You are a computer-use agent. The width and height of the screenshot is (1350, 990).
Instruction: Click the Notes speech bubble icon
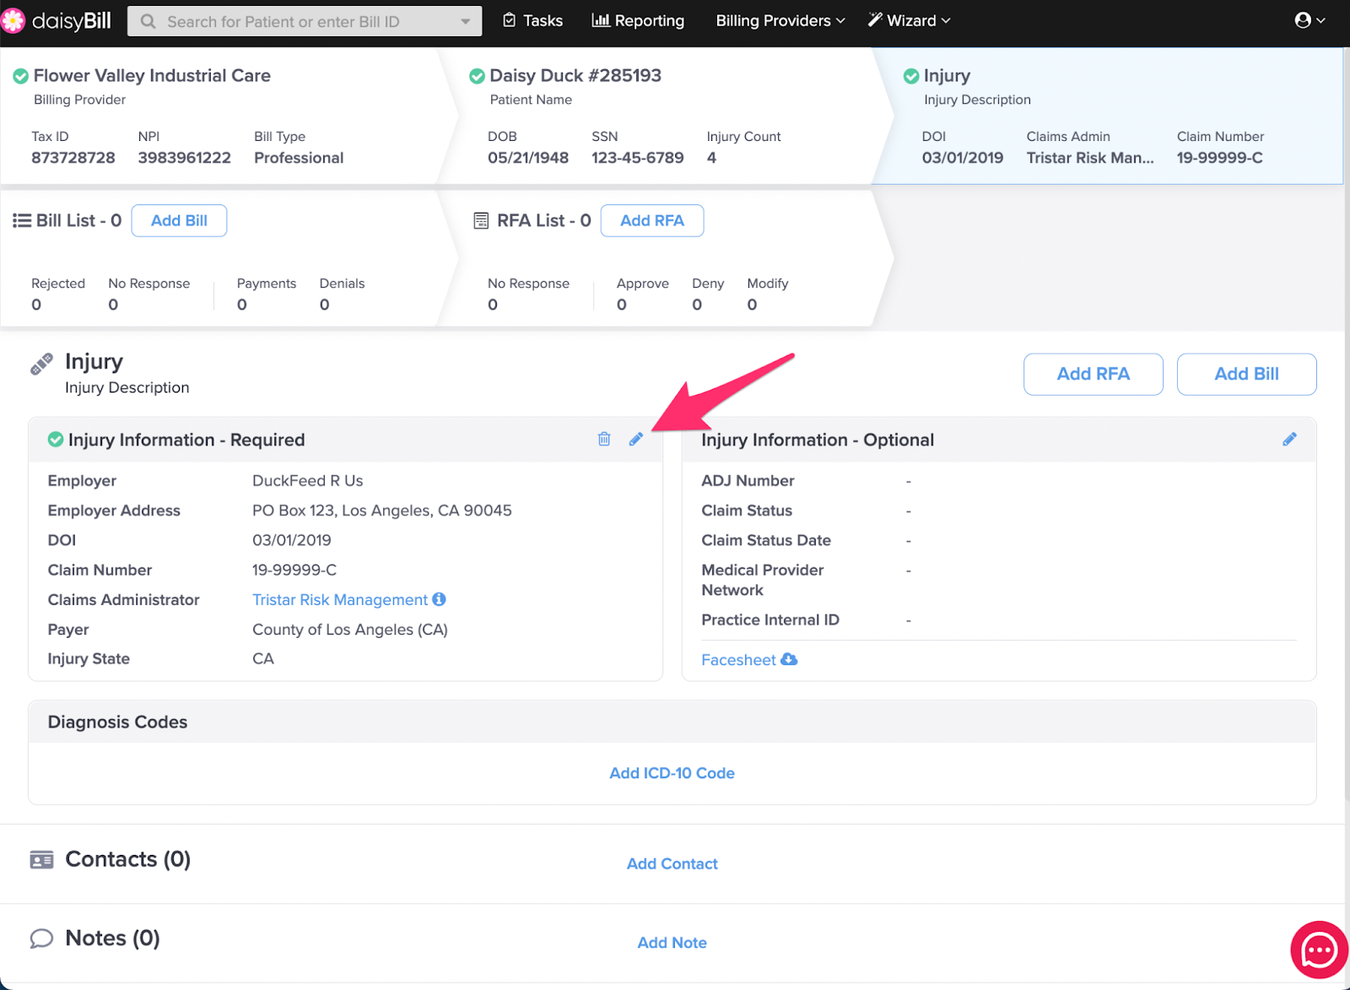coord(41,939)
